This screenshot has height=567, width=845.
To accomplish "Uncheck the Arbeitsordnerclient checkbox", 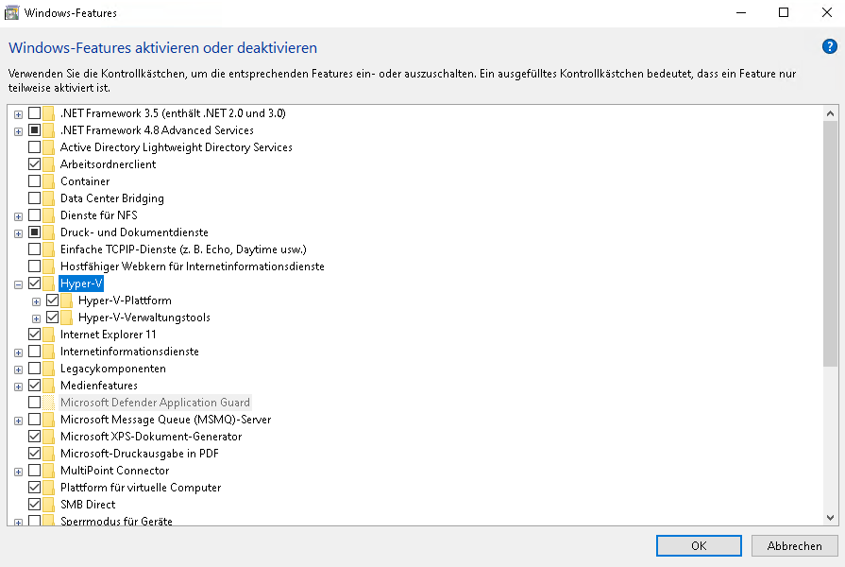I will 35,164.
